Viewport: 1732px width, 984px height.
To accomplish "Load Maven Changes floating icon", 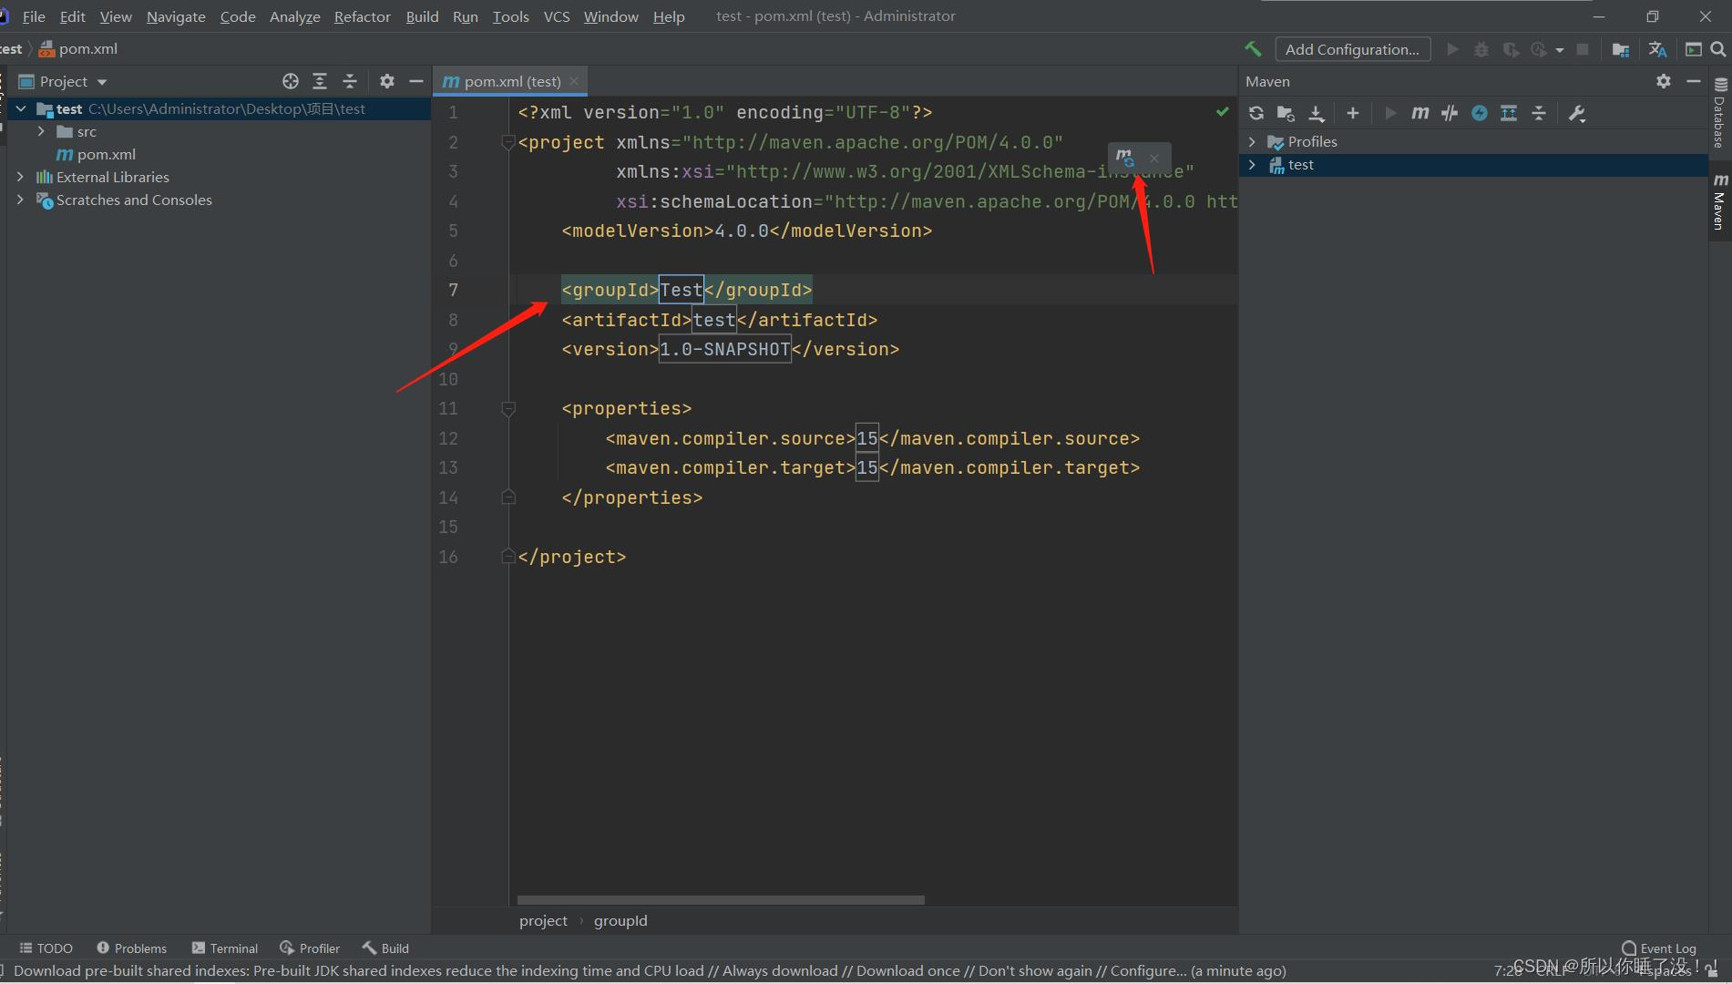I will (x=1125, y=158).
